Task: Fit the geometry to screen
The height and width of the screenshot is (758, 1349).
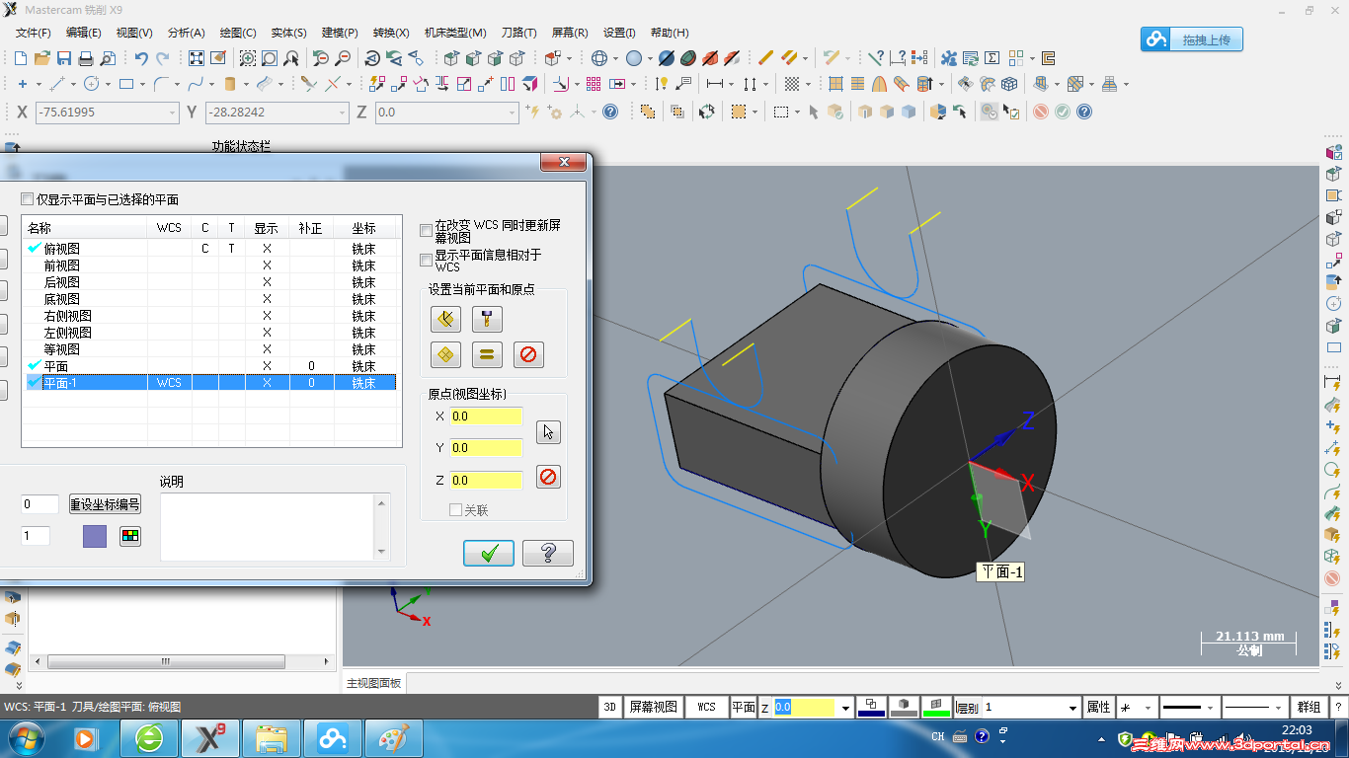Action: point(197,58)
